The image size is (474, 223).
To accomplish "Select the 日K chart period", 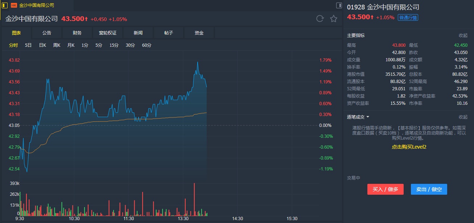I will point(42,45).
